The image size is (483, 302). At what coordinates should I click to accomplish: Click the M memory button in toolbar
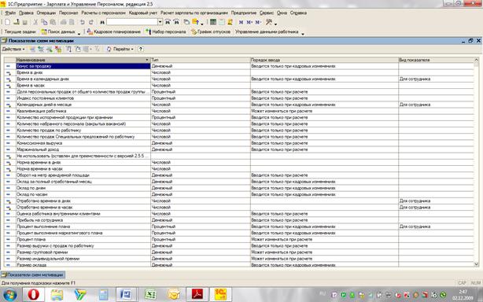(x=241, y=22)
